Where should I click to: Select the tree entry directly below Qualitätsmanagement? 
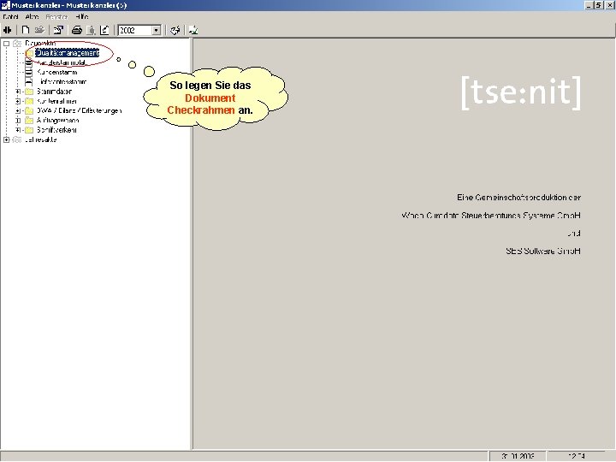click(x=61, y=62)
